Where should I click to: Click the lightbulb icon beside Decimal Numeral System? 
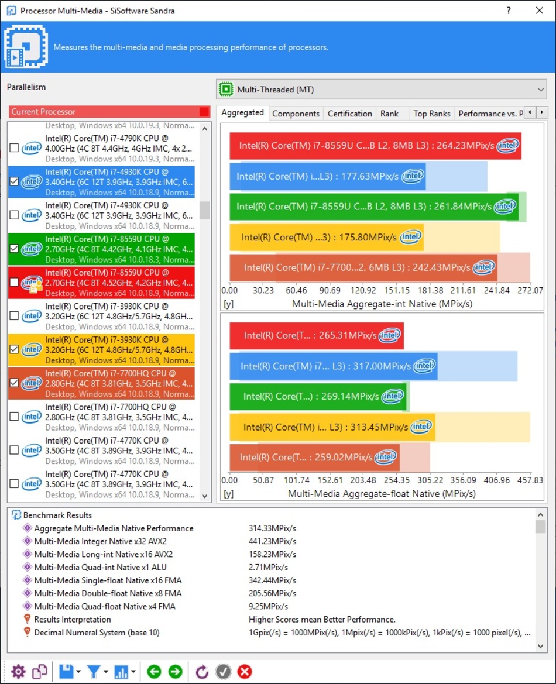coord(27,632)
